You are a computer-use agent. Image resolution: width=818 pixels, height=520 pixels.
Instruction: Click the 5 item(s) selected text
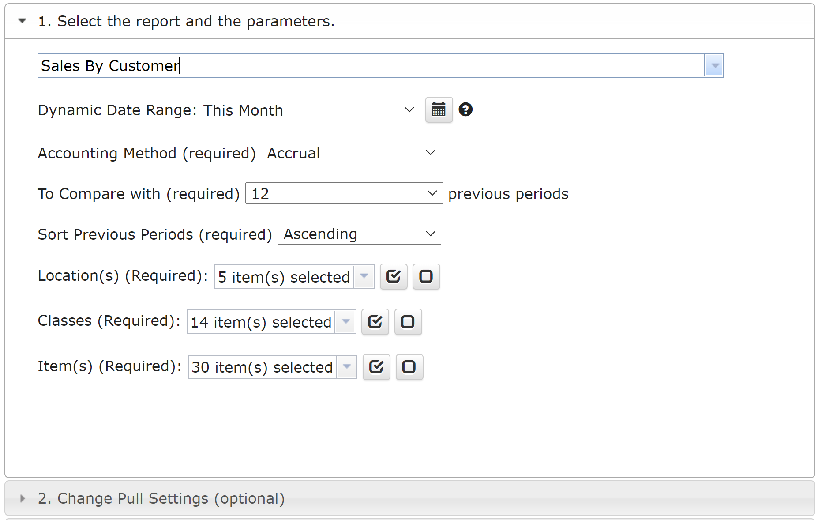click(x=284, y=277)
